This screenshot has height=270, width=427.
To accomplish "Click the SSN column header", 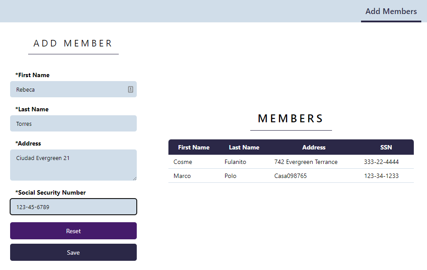I will (386, 147).
